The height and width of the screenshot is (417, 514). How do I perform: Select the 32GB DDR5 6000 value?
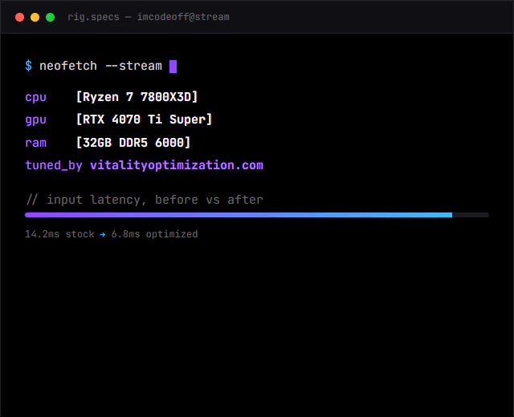(133, 143)
